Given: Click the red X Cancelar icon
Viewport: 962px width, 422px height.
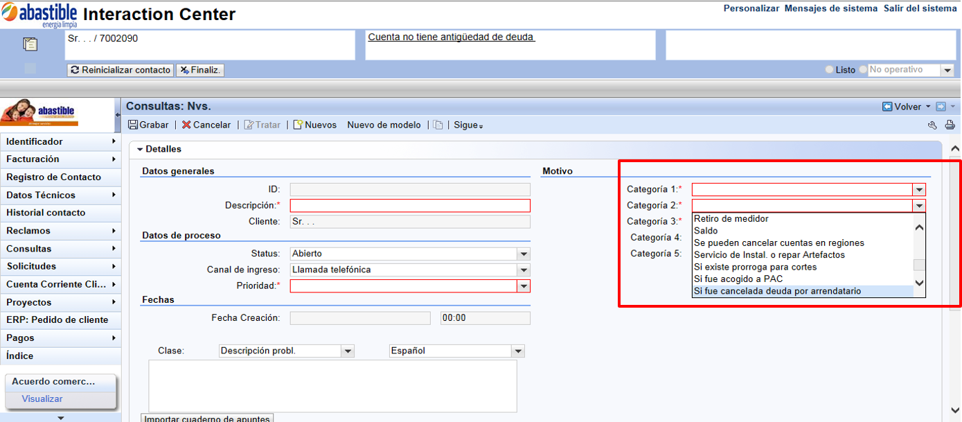Looking at the screenshot, I should click(x=186, y=125).
